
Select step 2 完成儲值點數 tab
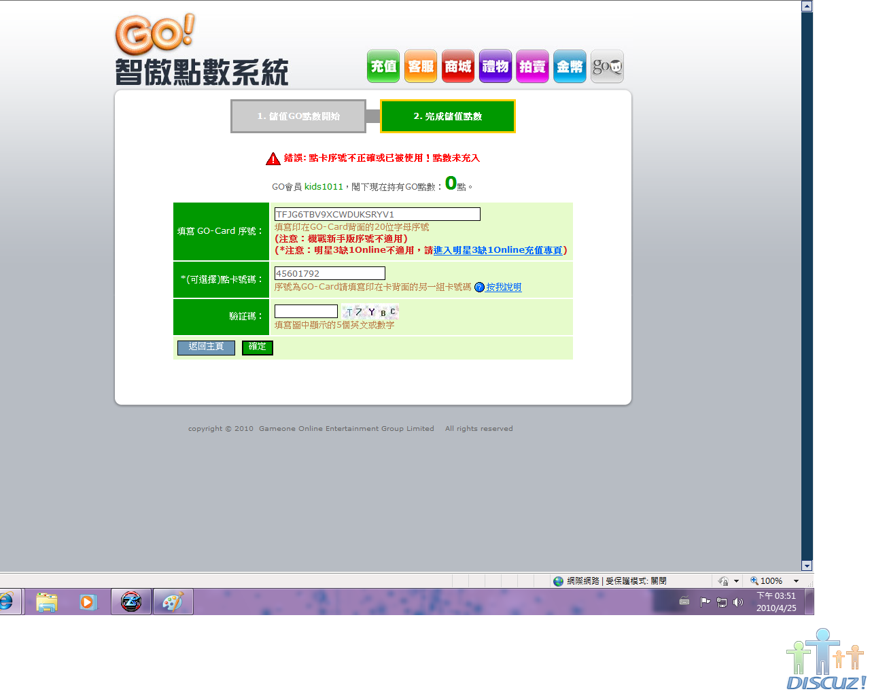coord(448,116)
